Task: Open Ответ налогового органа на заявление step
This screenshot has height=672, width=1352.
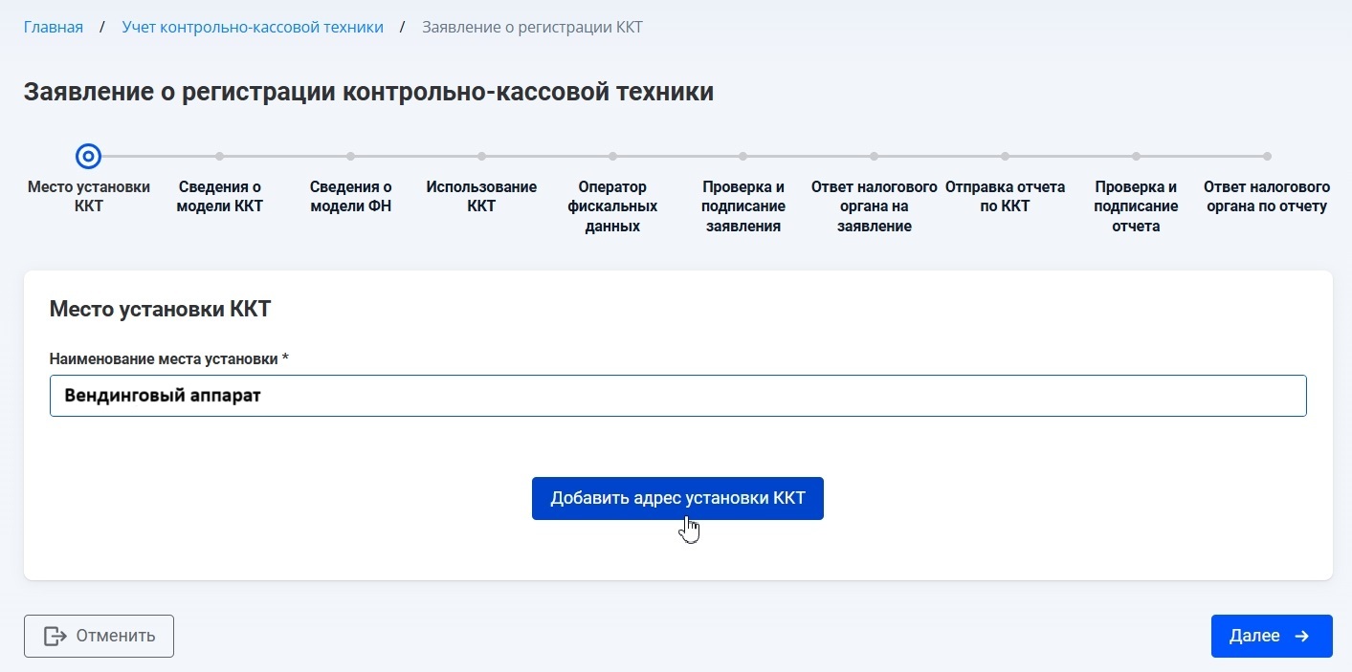Action: [874, 206]
